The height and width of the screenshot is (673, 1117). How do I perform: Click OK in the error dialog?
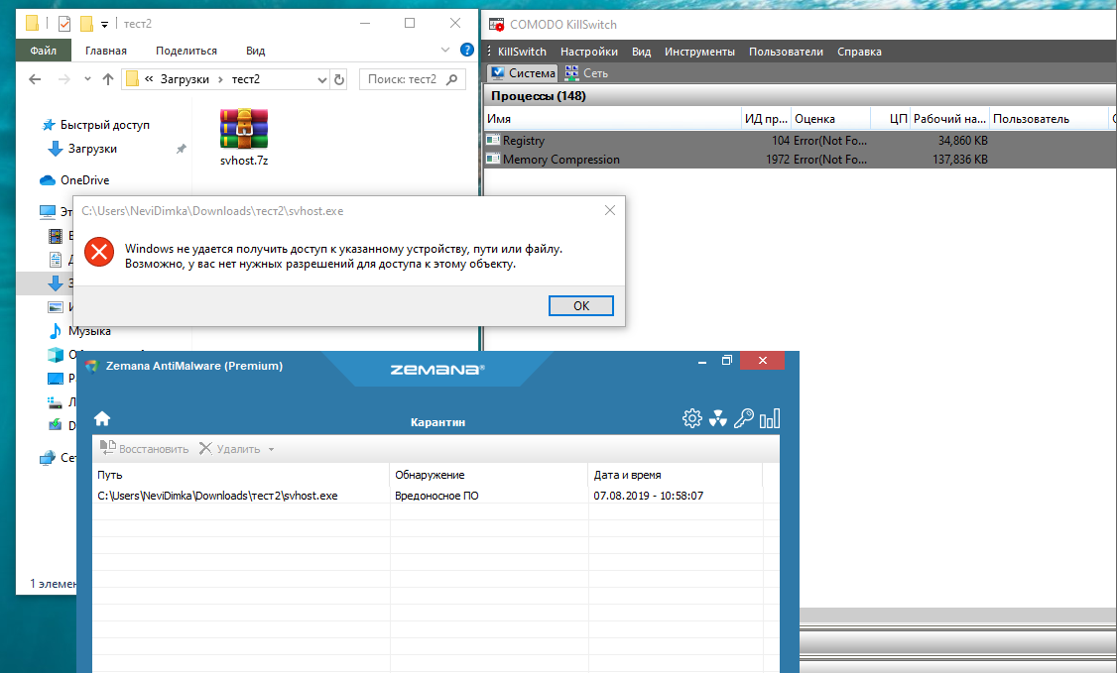581,306
